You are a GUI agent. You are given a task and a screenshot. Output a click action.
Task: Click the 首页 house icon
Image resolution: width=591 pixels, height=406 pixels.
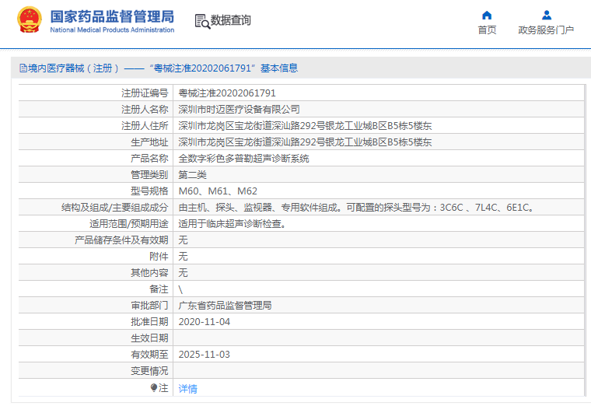coord(487,15)
